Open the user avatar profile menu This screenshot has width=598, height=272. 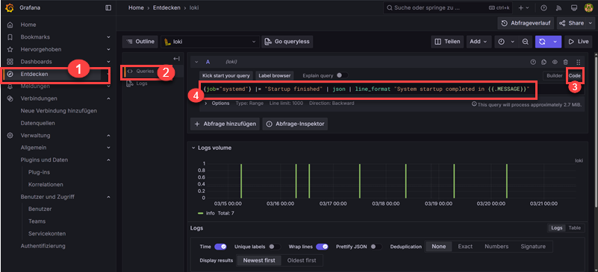coord(588,7)
